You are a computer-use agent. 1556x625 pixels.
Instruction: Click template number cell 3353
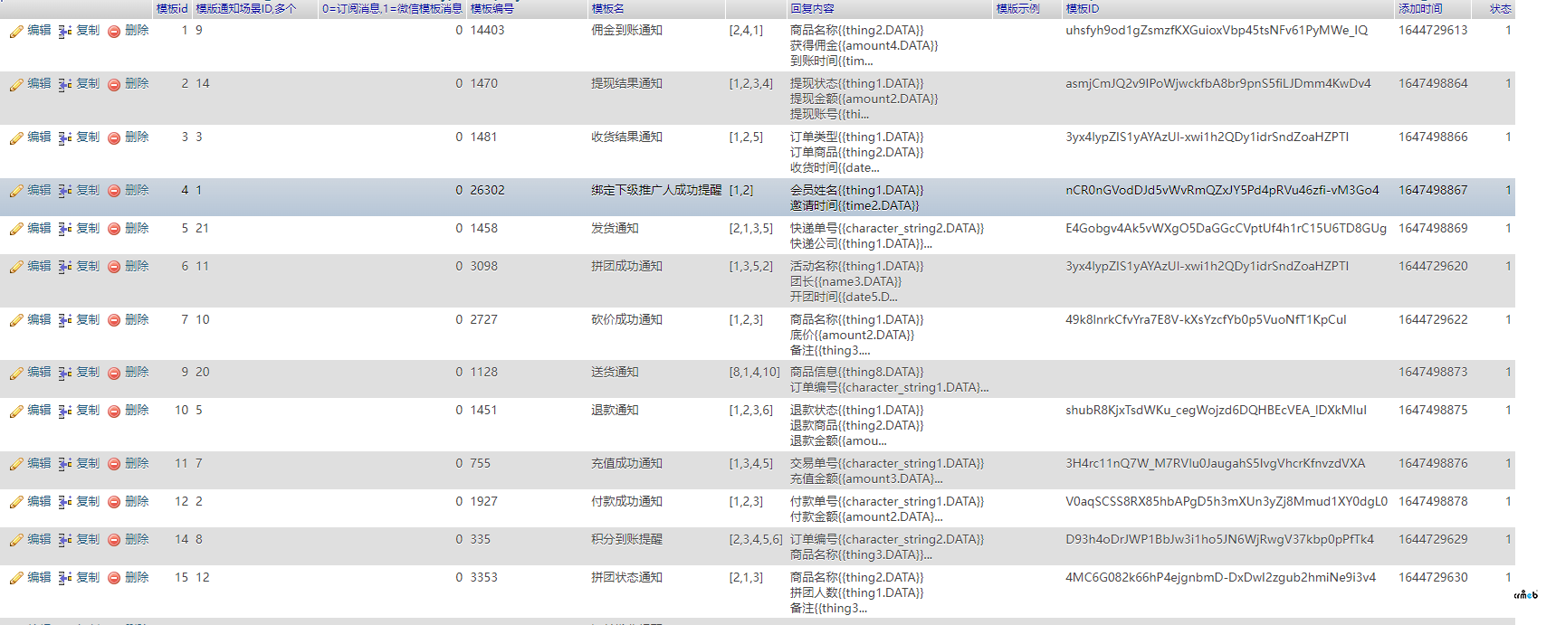pyautogui.click(x=483, y=578)
